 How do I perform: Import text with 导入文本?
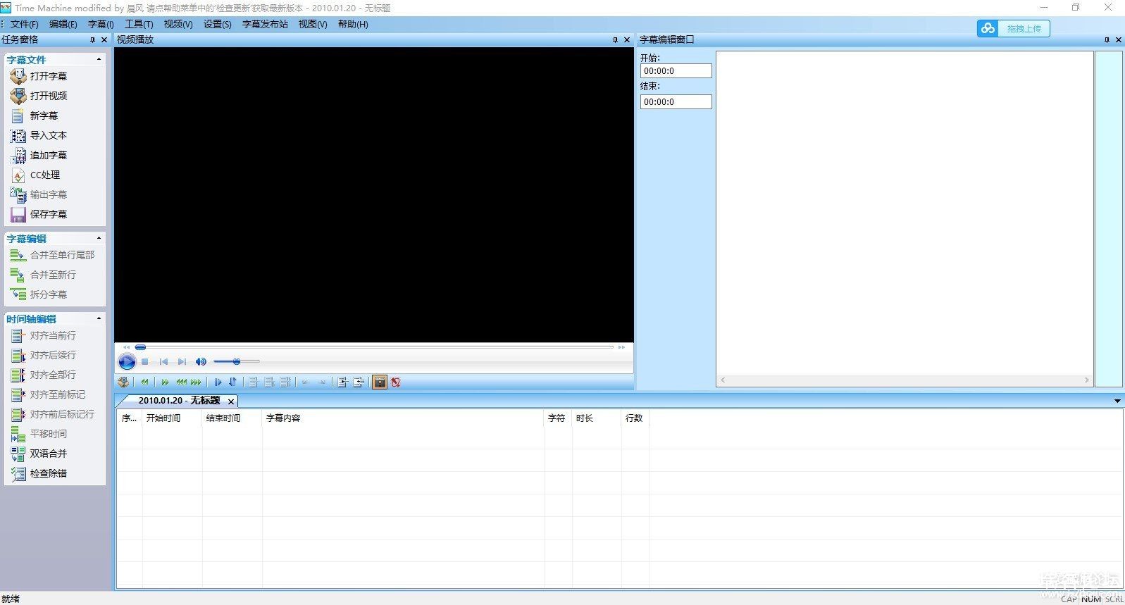pyautogui.click(x=39, y=135)
